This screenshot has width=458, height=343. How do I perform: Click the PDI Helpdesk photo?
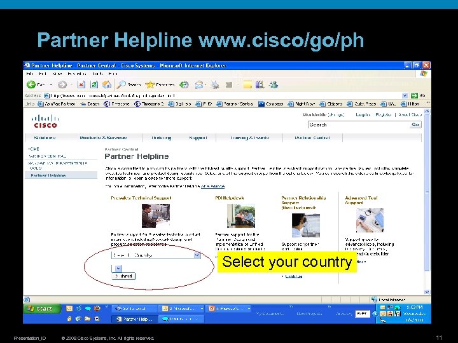(241, 216)
